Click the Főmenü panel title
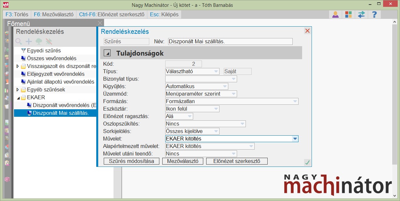The height and width of the screenshot is (201, 400). (19, 23)
